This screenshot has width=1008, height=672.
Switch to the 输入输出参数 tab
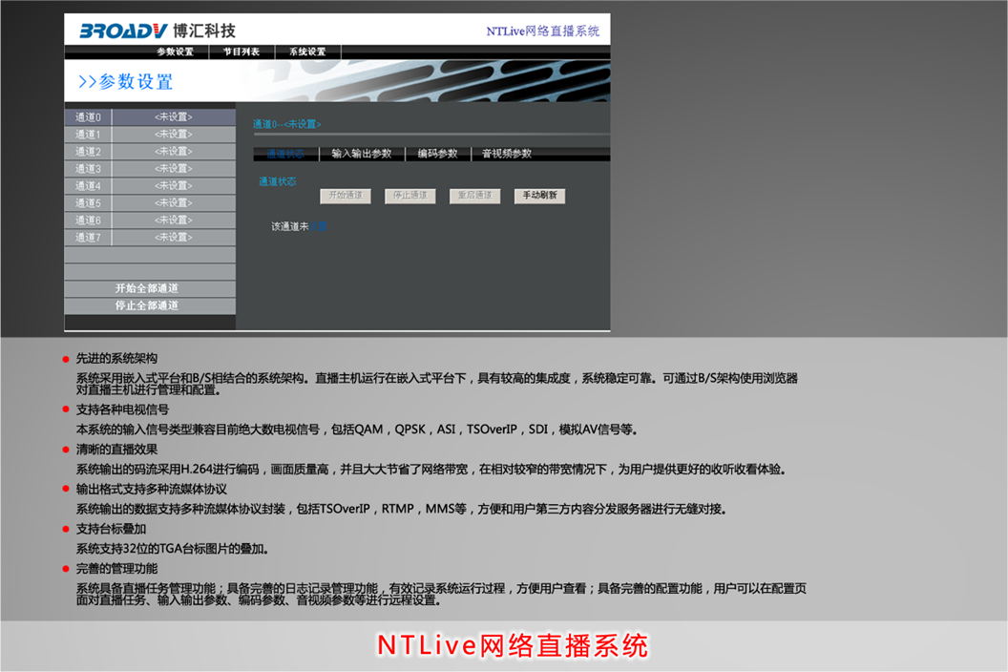[361, 154]
